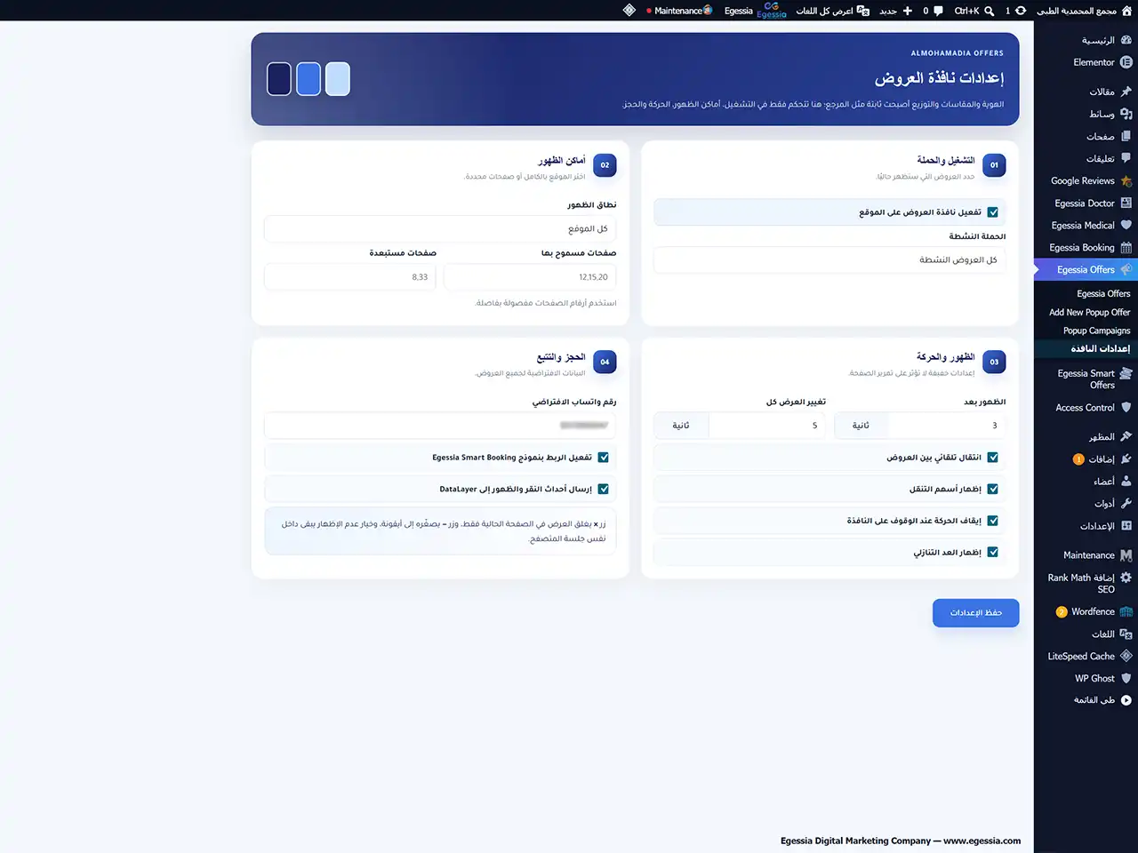Open the أعضاء users icon

click(1126, 481)
